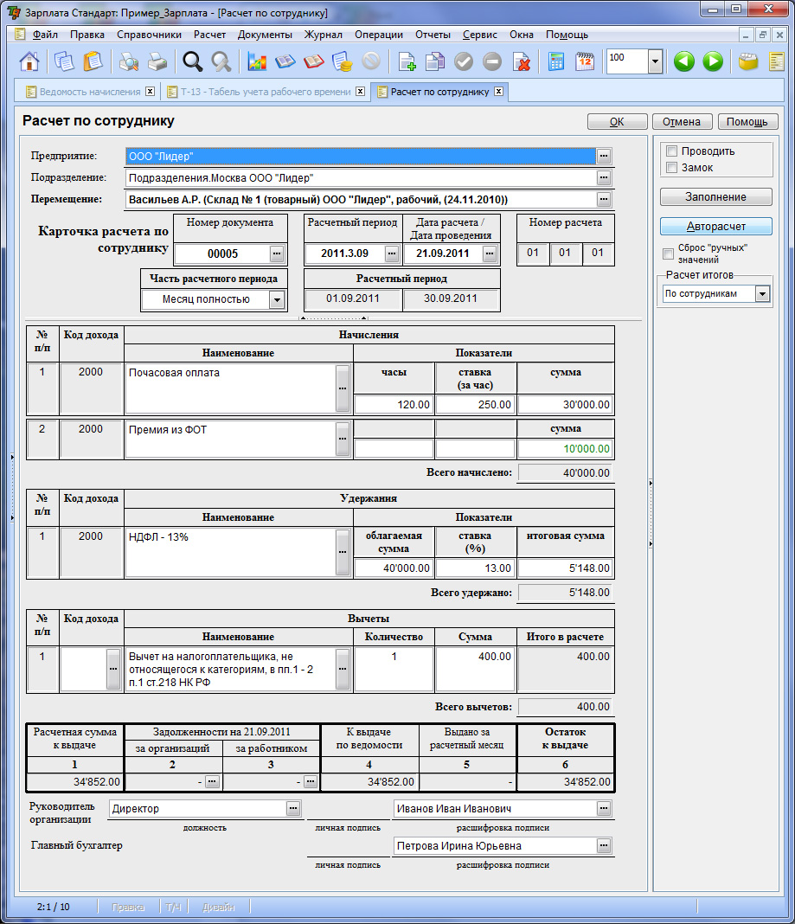Click the Вычет сумма field 400.00
The image size is (795, 924).
(475, 669)
